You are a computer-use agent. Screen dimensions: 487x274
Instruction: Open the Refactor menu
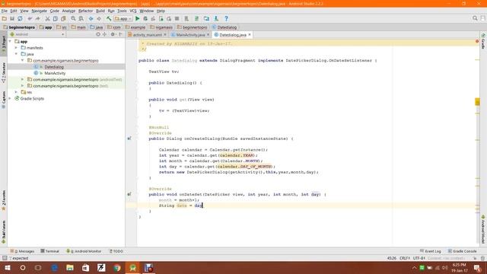click(85, 11)
